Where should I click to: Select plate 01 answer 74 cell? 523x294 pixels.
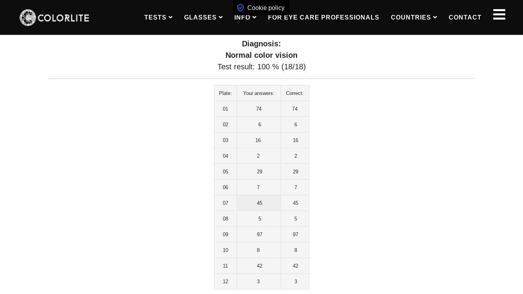click(x=259, y=109)
